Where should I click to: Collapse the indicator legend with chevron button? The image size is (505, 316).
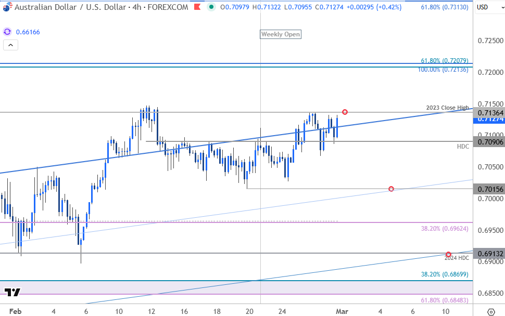[10, 45]
